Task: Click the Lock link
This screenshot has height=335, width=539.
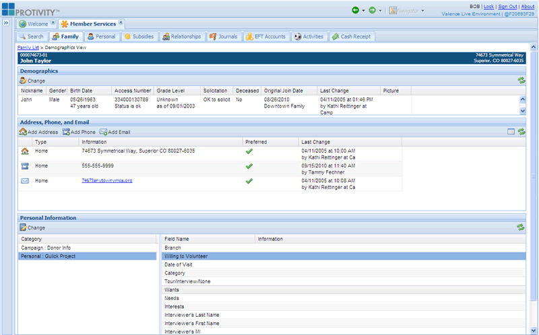Action: point(488,7)
